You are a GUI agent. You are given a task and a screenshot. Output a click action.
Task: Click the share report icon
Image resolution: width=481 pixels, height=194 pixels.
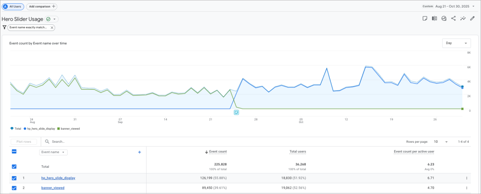coord(453,19)
